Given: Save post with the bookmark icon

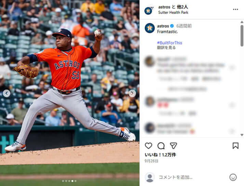Looking at the screenshot, I should tap(235, 146).
